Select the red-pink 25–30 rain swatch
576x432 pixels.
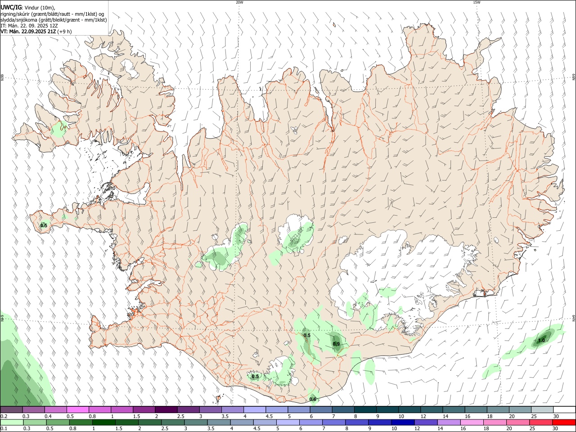click(540, 423)
